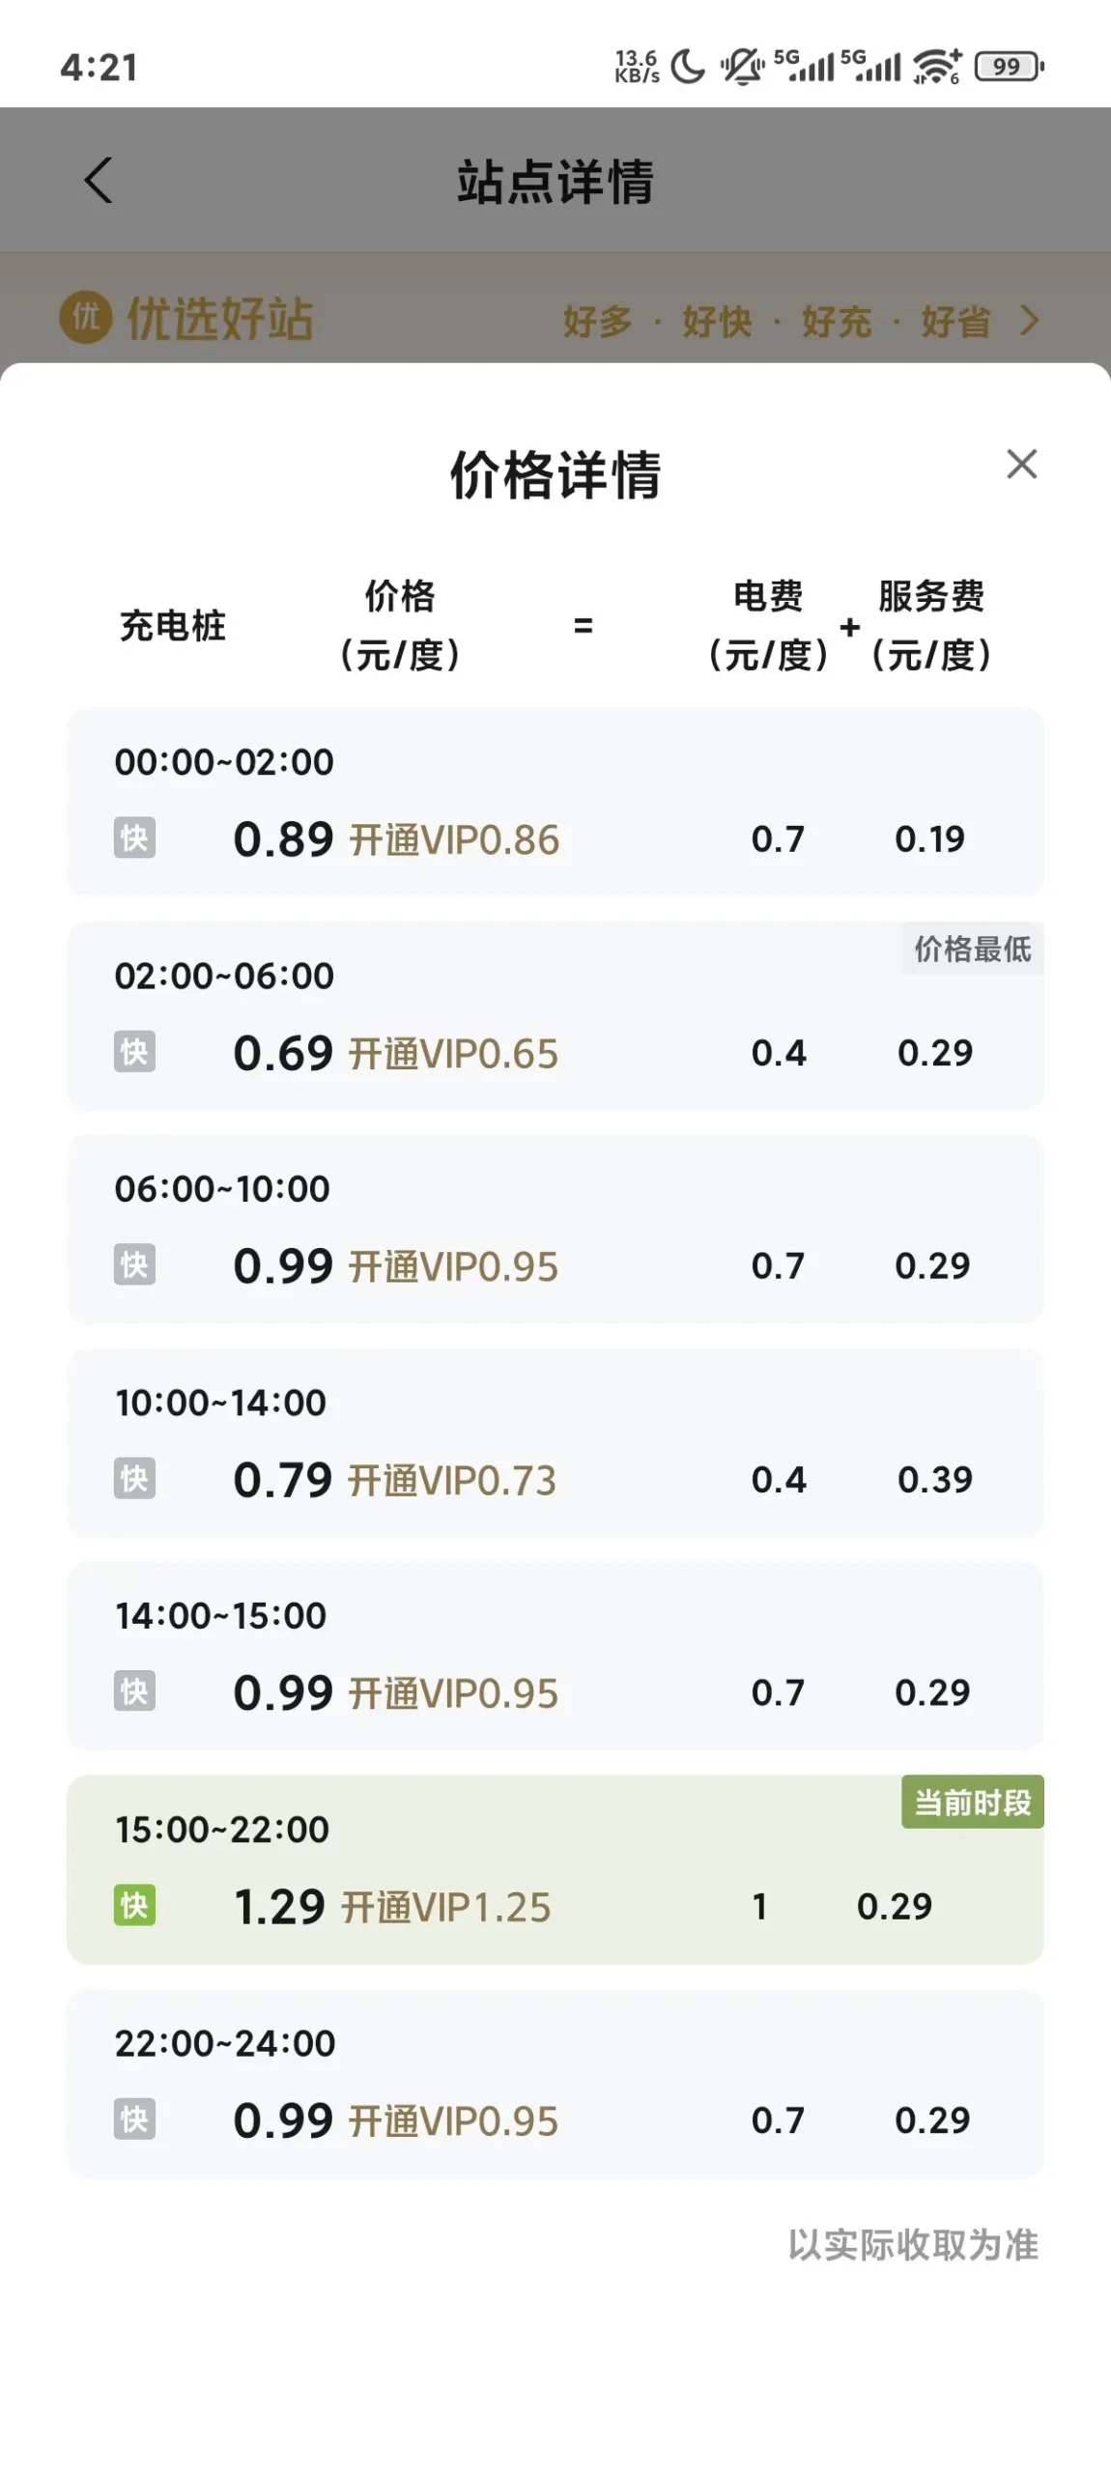Tap the 优选好站 banner title

coord(220,319)
